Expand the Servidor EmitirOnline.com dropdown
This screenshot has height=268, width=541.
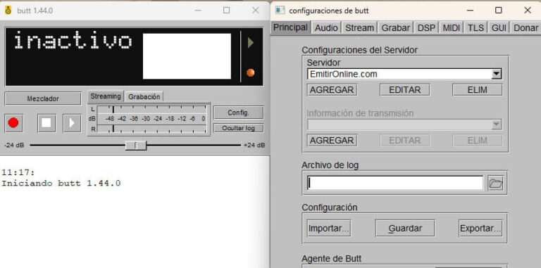(x=496, y=74)
